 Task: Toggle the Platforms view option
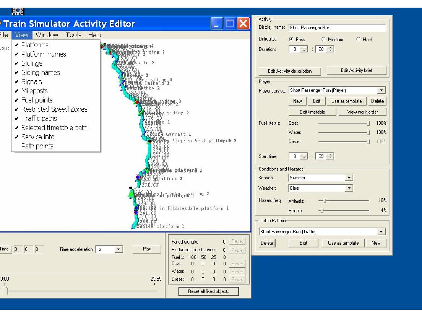[34, 45]
